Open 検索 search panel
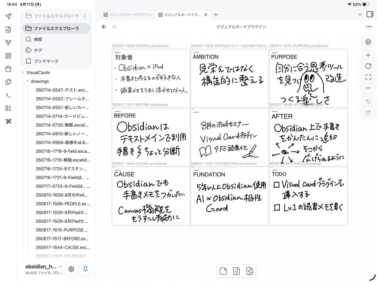The height and width of the screenshot is (282, 377). tap(56, 39)
